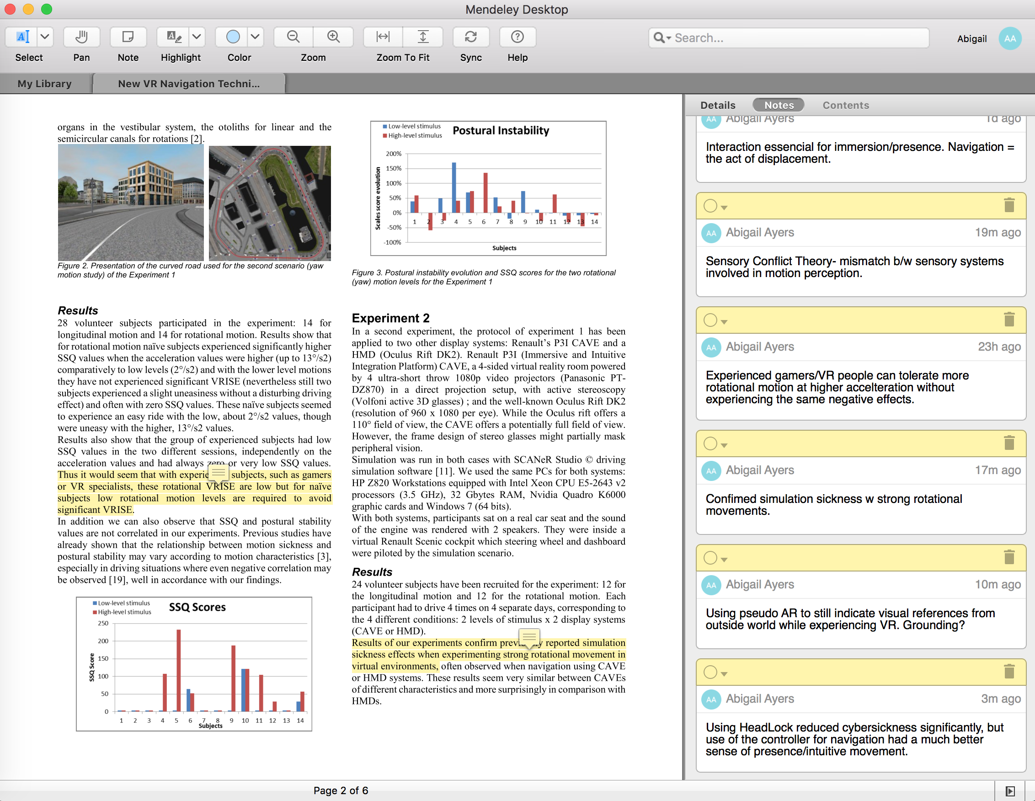Expand options arrow on Confimed simulation sickness note
The image size is (1035, 801).
[724, 445]
